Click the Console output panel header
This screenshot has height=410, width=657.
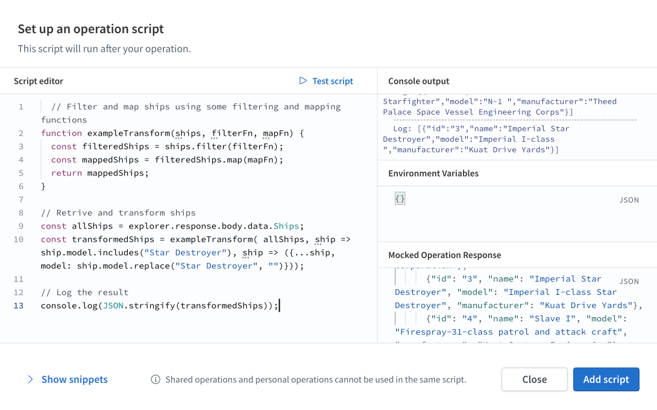418,81
